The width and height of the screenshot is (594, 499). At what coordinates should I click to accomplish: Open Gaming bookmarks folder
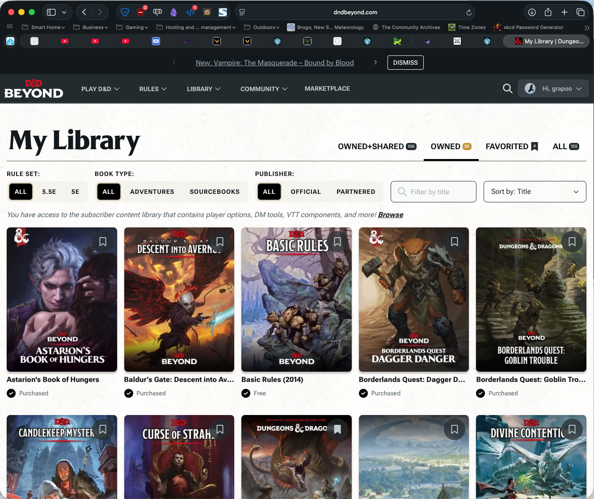tap(132, 27)
